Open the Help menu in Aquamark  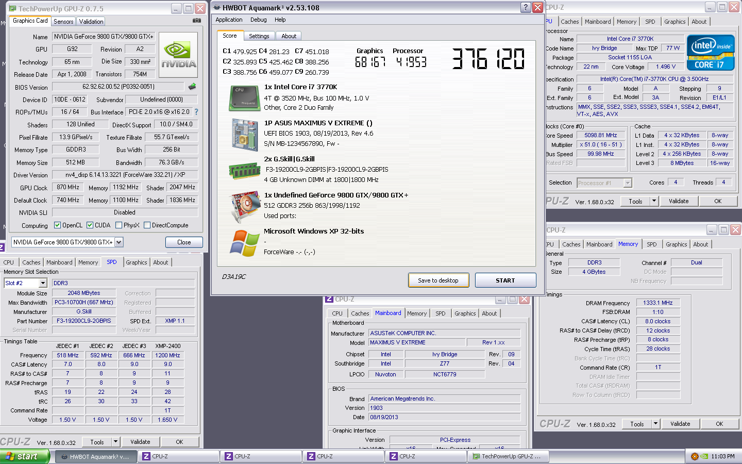[280, 20]
